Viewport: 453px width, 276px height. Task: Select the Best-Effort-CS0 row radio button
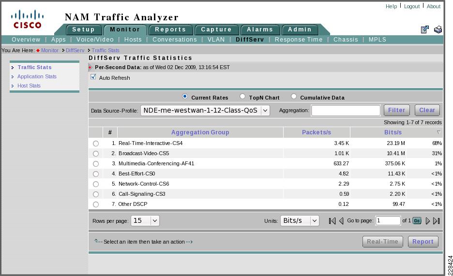click(96, 174)
